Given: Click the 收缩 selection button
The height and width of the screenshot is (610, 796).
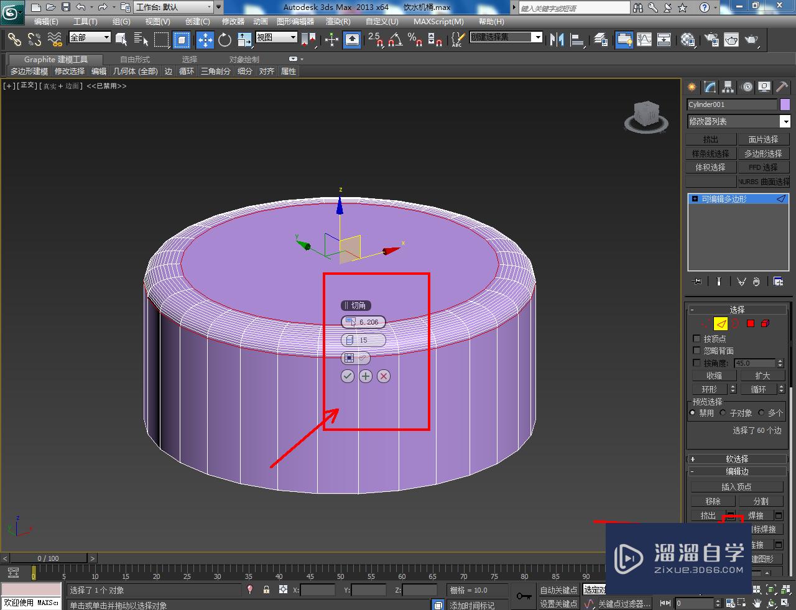Looking at the screenshot, I should click(714, 376).
